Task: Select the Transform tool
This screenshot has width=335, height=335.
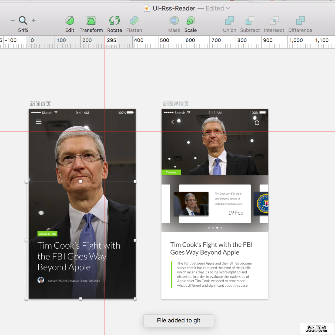Action: (x=91, y=21)
